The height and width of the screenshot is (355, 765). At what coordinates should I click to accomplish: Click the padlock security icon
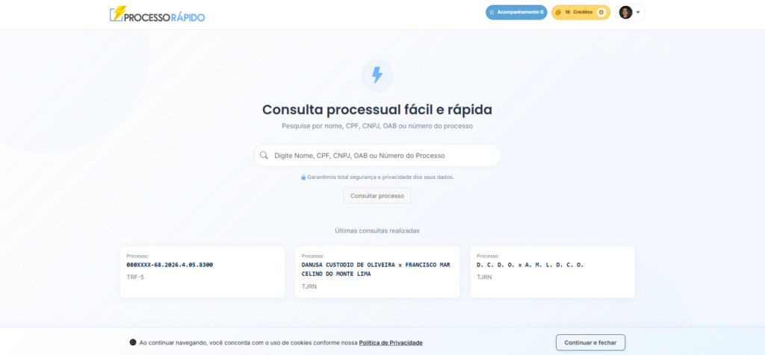303,177
